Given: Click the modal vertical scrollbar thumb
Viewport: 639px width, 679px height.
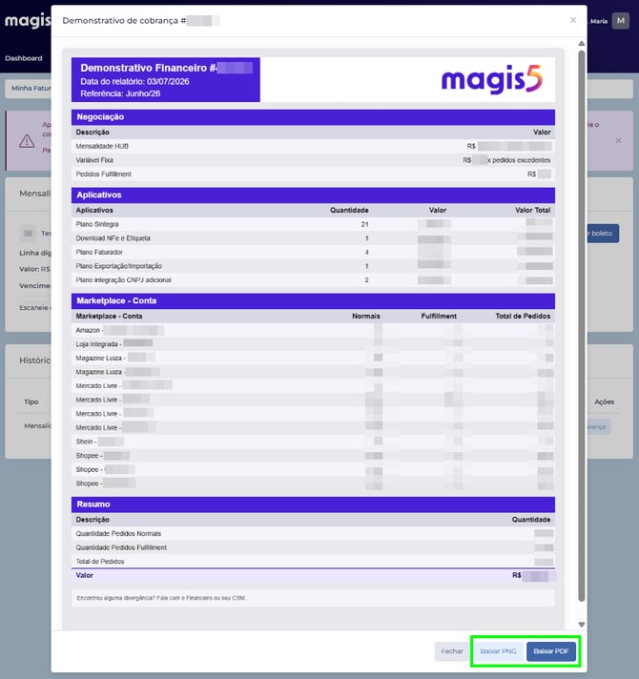Looking at the screenshot, I should pyautogui.click(x=582, y=325).
